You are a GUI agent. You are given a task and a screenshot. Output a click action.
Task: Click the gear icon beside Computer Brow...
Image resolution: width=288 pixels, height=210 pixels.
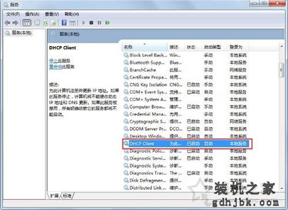click(126, 107)
